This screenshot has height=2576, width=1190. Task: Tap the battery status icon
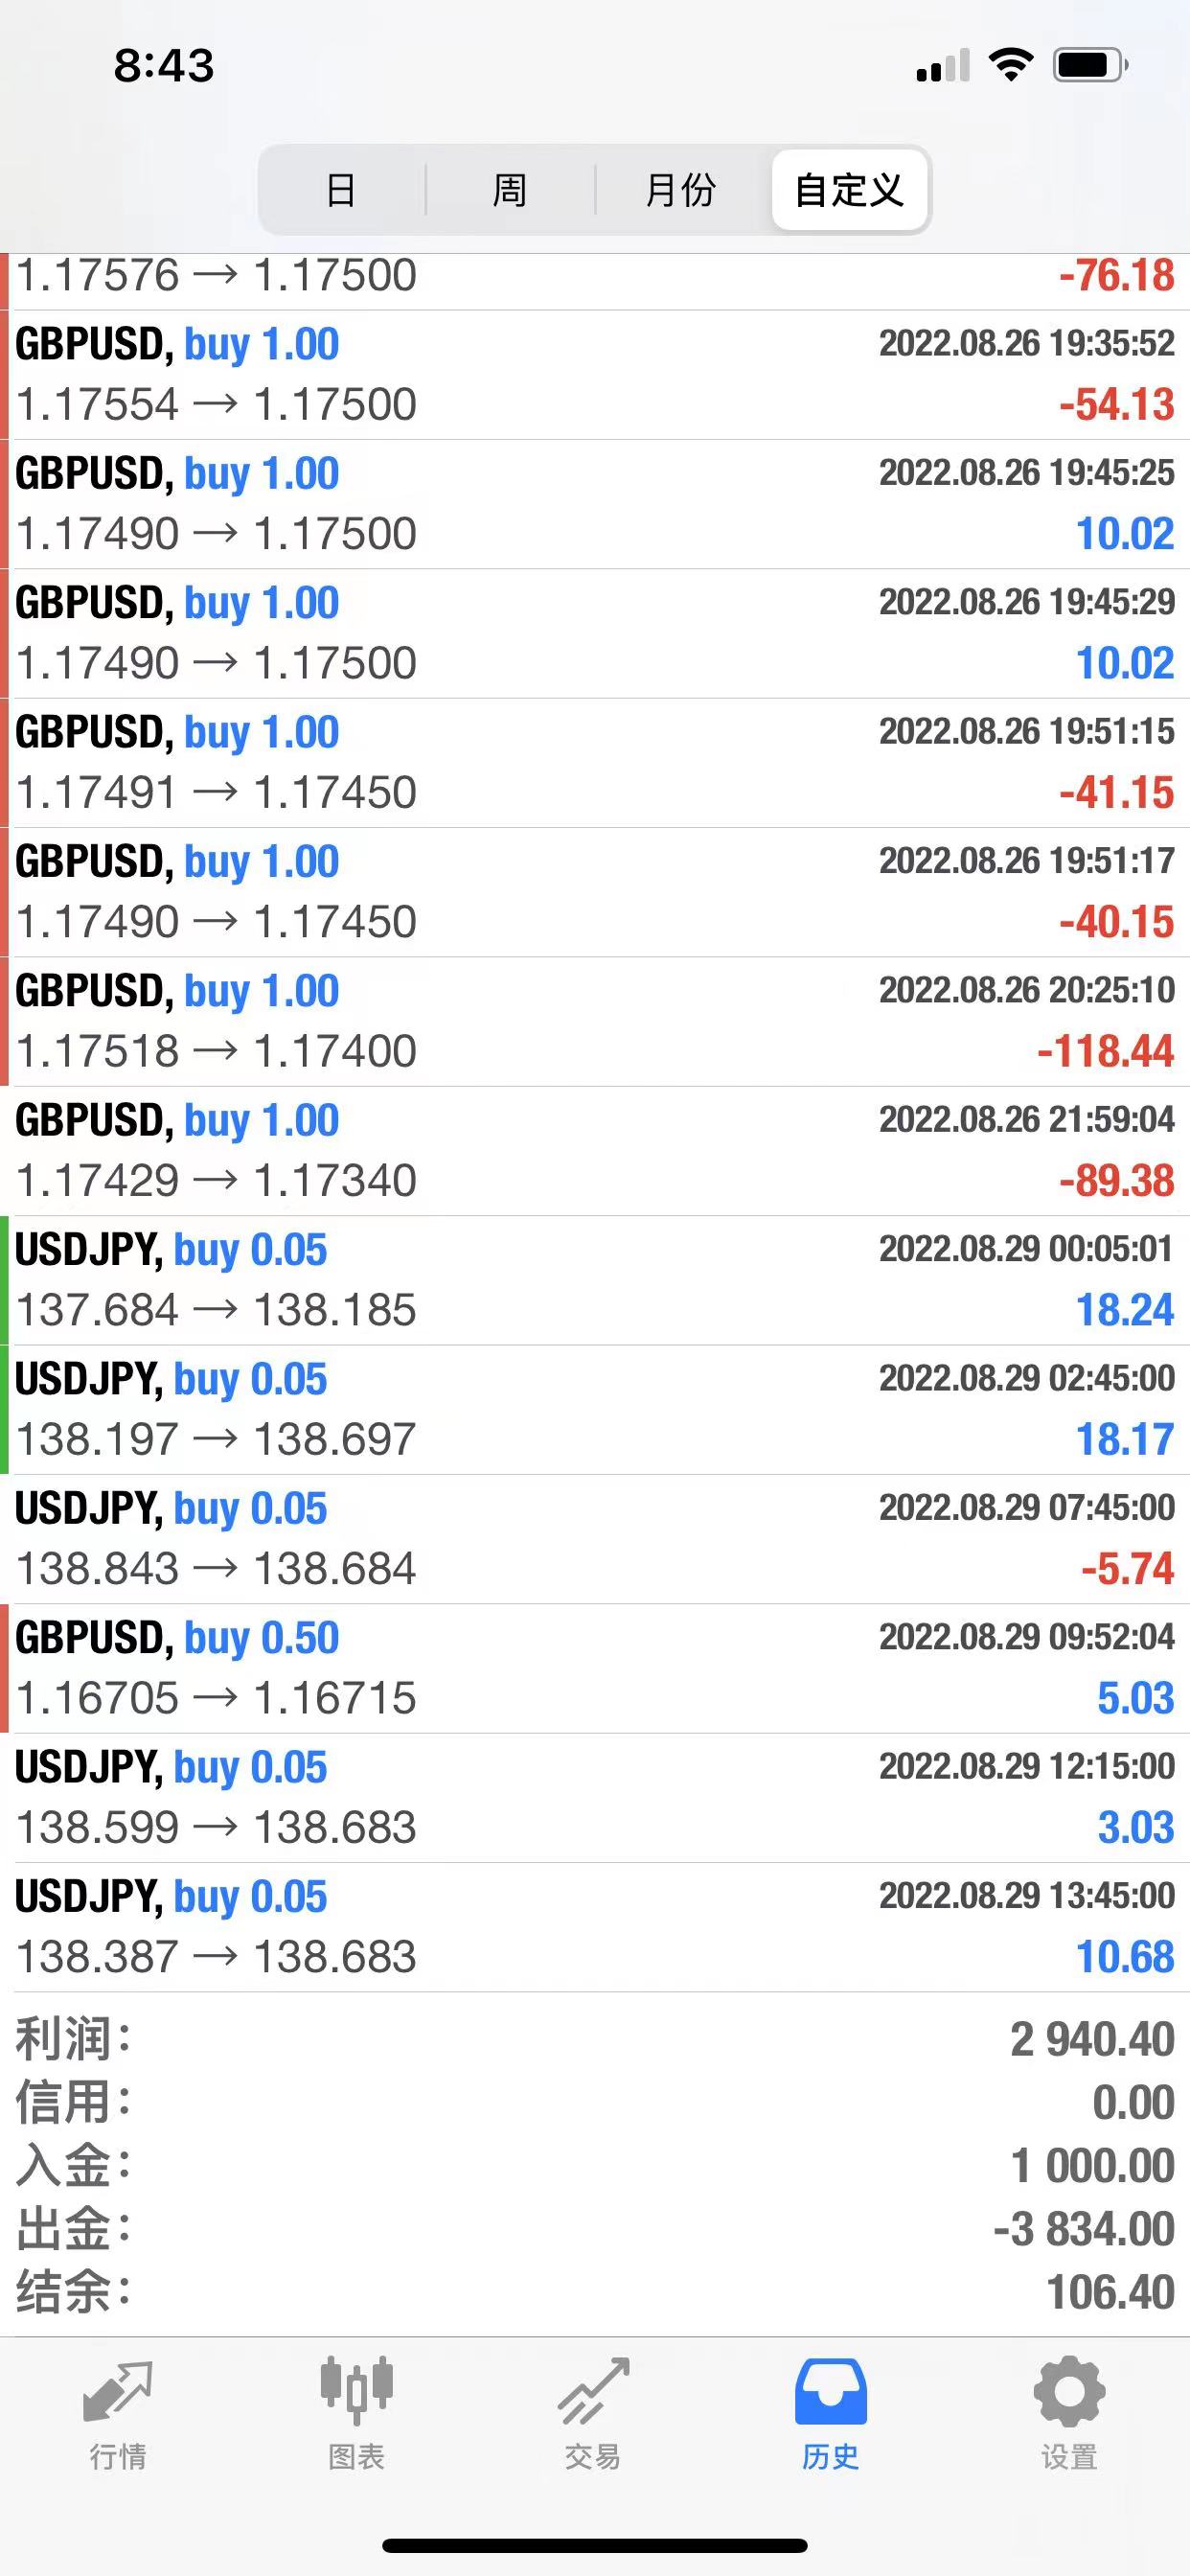click(1090, 65)
